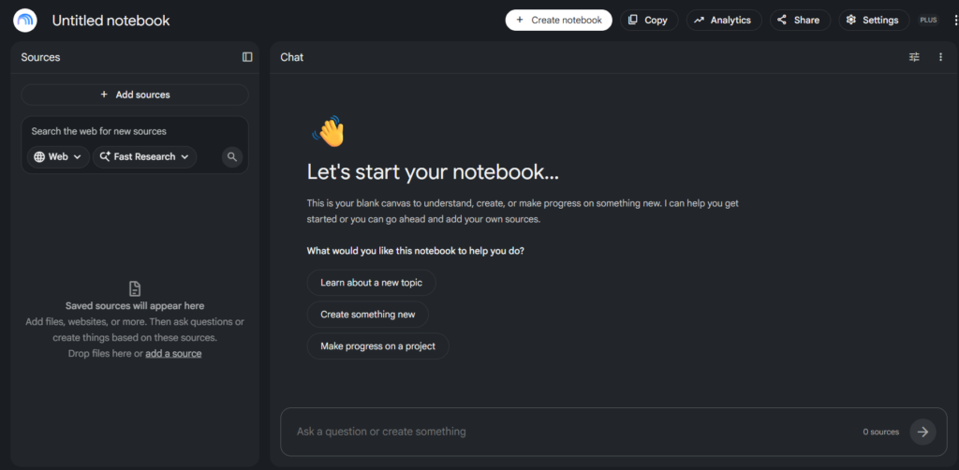Expand the Web source type dropdown
959x470 pixels.
tap(58, 157)
